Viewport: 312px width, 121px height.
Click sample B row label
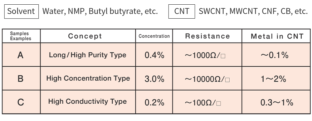coord(21,78)
